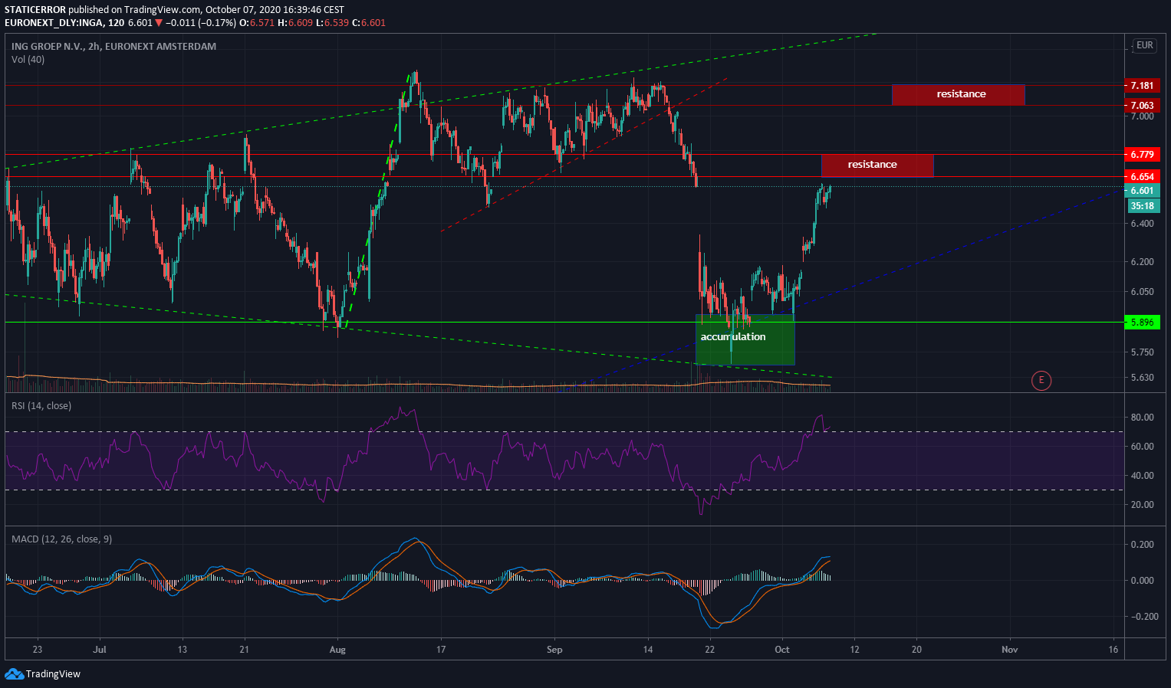Select the current price 6.601 label
The image size is (1171, 688).
[1142, 191]
